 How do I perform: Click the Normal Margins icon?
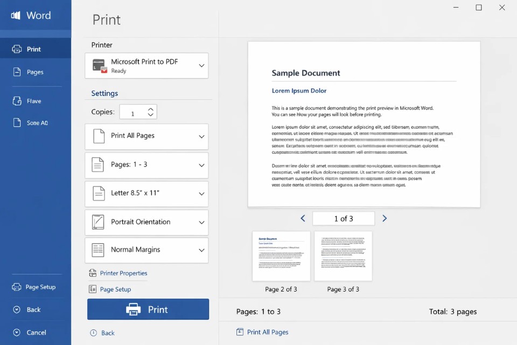click(x=99, y=250)
